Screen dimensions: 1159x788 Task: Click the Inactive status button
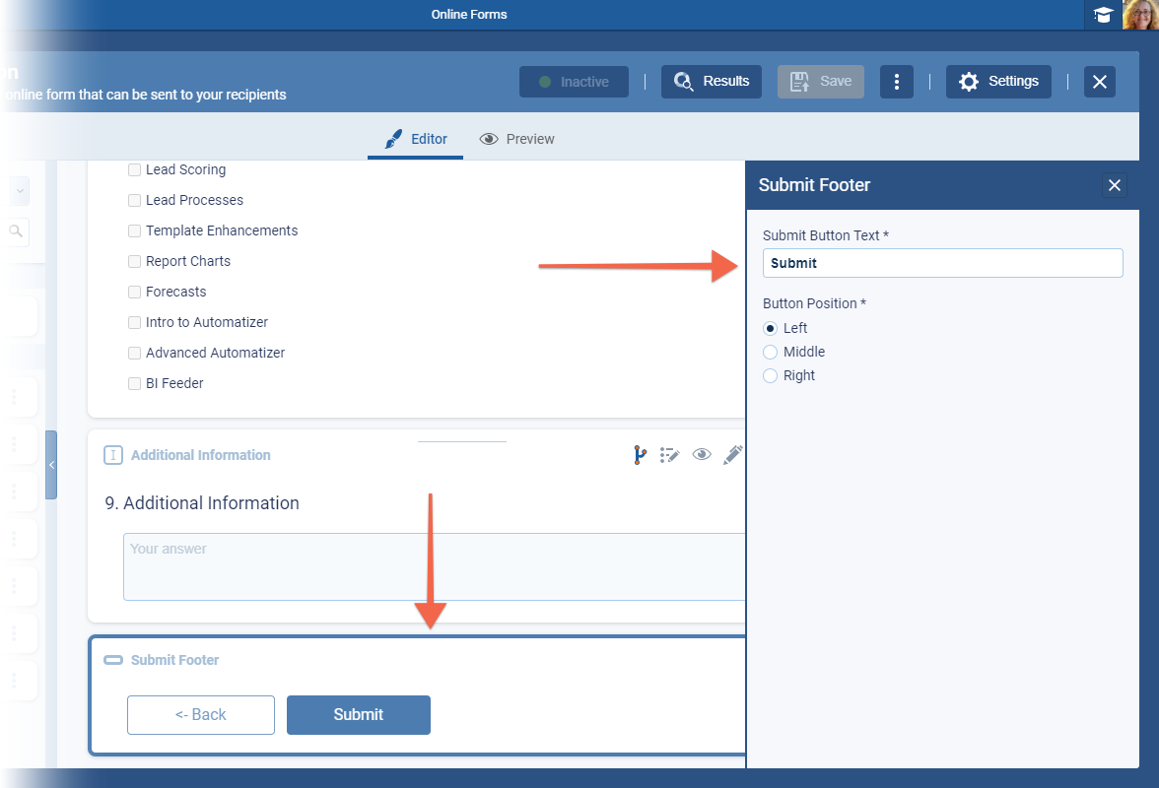click(574, 82)
